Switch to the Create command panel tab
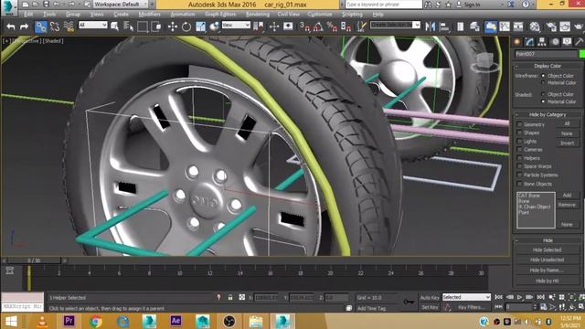 517,42
